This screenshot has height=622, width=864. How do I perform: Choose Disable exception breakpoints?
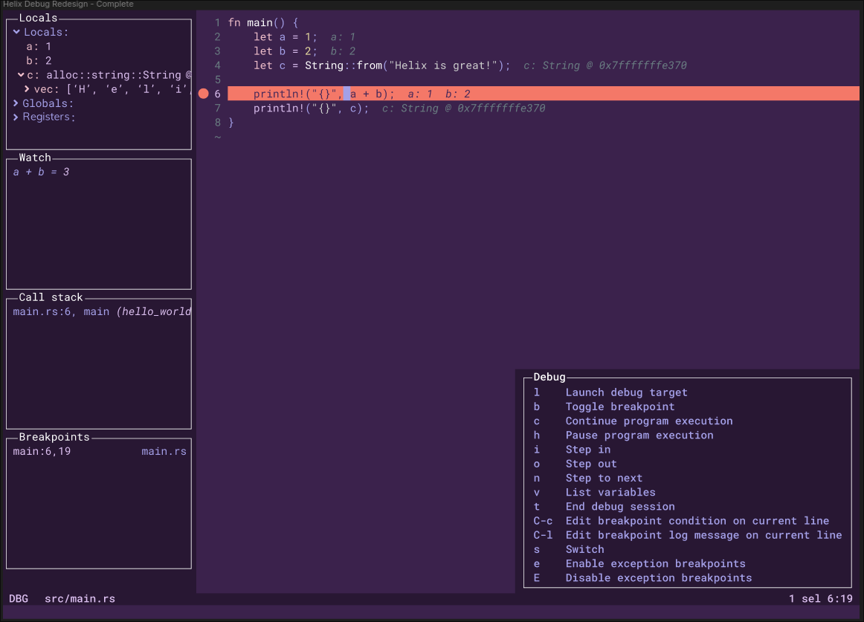[x=659, y=578]
